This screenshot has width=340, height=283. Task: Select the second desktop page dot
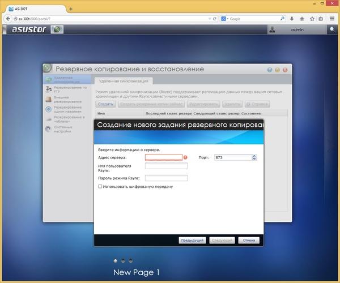pos(123,261)
